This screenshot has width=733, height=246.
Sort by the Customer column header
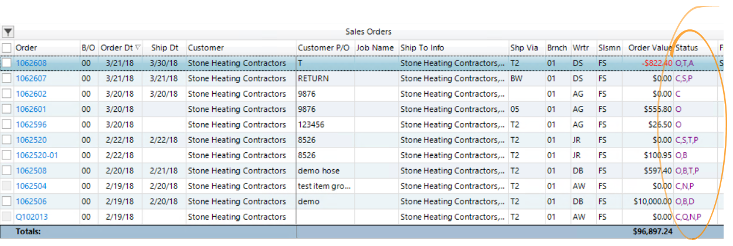click(205, 47)
